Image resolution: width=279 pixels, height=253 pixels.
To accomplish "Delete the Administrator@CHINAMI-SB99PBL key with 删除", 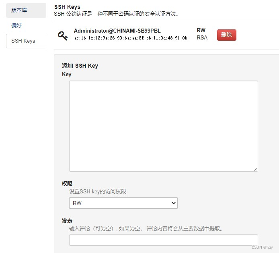I will pos(226,35).
